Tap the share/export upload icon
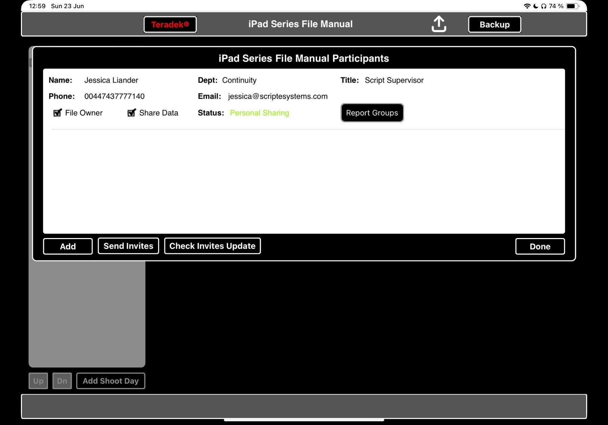608x425 pixels. 439,24
